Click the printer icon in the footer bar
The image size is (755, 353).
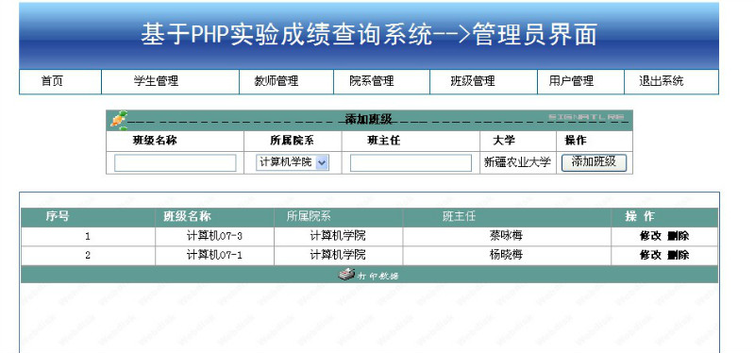[346, 275]
